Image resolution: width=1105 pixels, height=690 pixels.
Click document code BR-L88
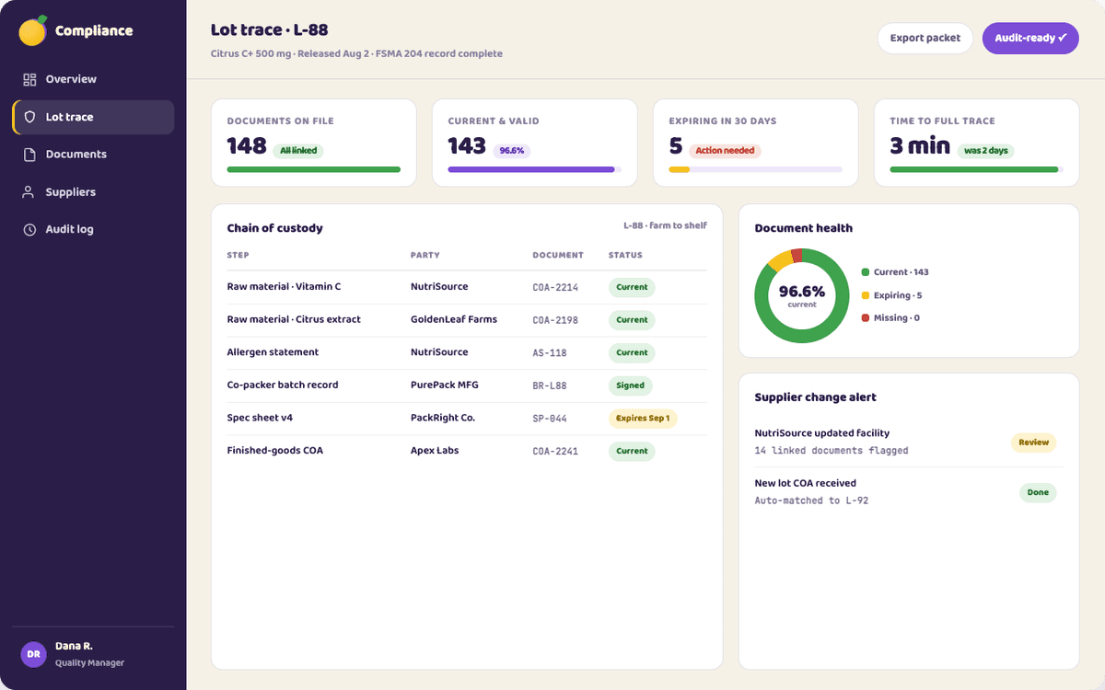click(550, 385)
